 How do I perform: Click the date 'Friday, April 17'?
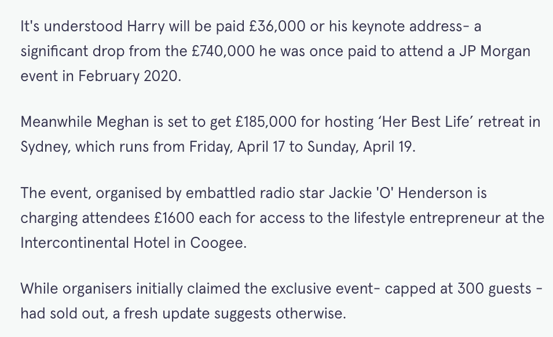pyautogui.click(x=237, y=147)
